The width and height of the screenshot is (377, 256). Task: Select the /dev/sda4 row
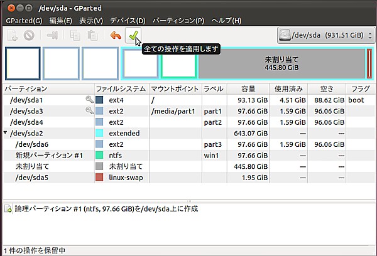tap(190, 122)
